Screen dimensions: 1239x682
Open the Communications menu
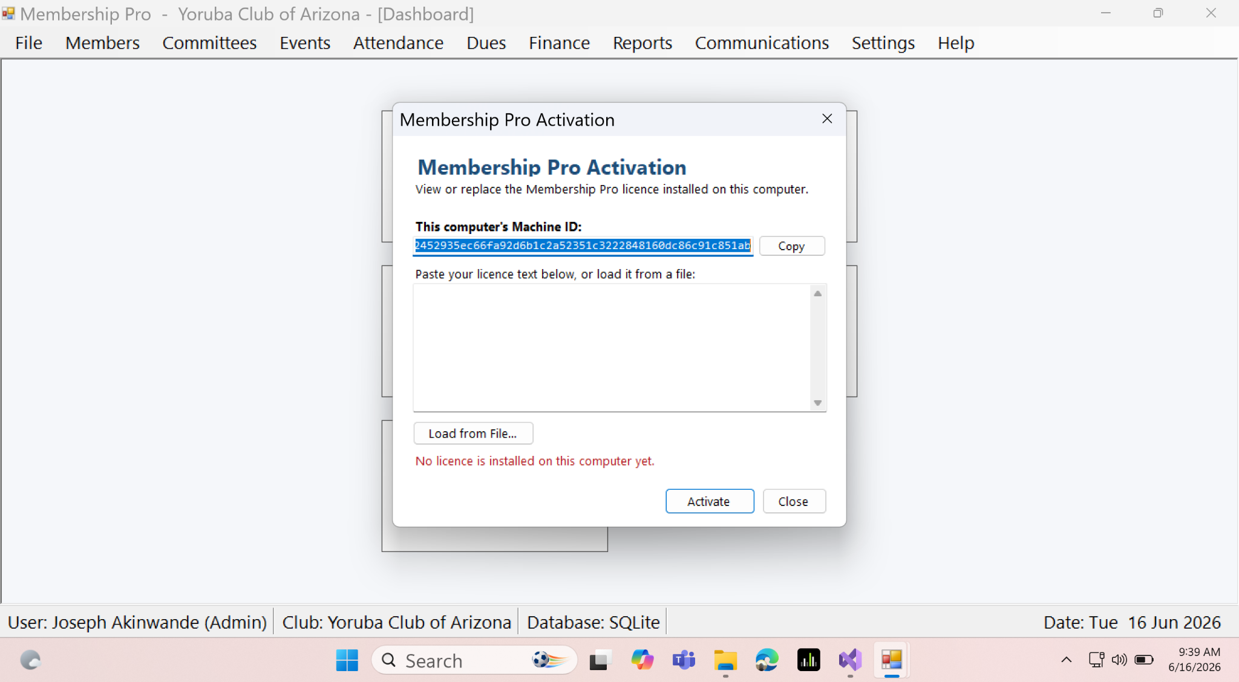pyautogui.click(x=762, y=43)
